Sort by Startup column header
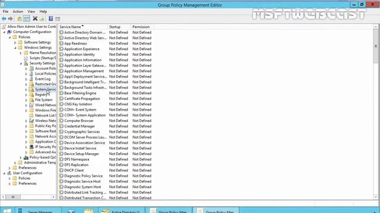 coord(119,27)
